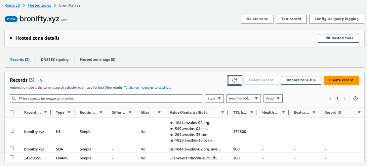Image resolution: width=367 pixels, height=166 pixels.
Task: Go to next page arrow in pagination
Action: 345,99
